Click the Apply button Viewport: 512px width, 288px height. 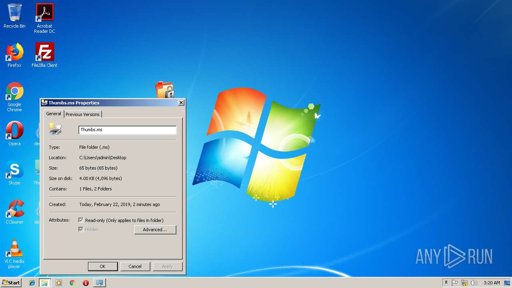pyautogui.click(x=168, y=266)
